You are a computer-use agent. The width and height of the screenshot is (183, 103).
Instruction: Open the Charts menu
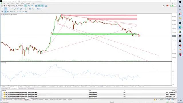coord(17,3)
